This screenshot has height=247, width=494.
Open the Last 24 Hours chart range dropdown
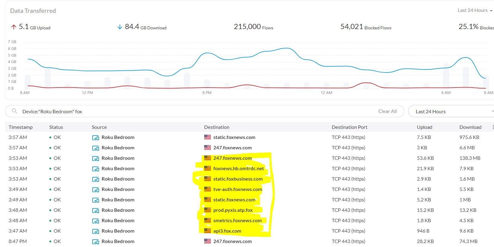(x=475, y=10)
